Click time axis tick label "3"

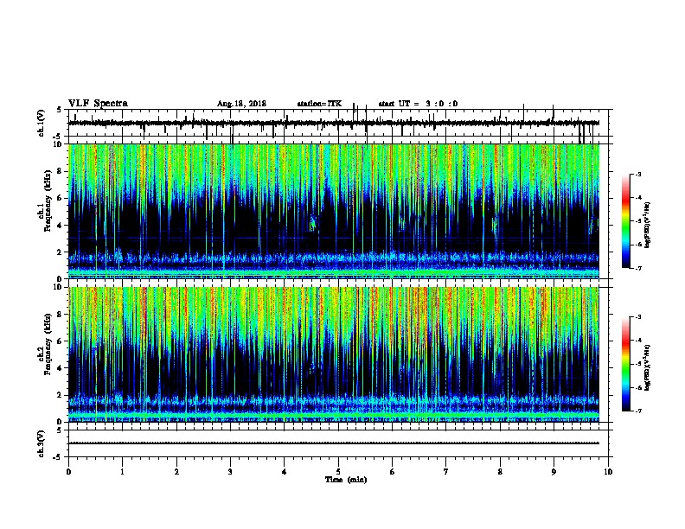[x=230, y=472]
